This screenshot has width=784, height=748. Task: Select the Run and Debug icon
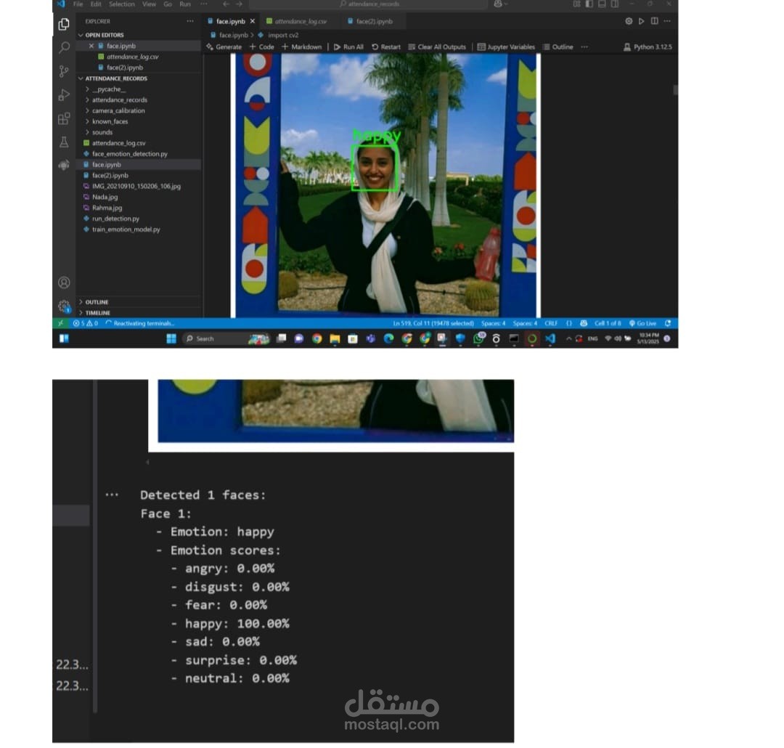pyautogui.click(x=64, y=95)
